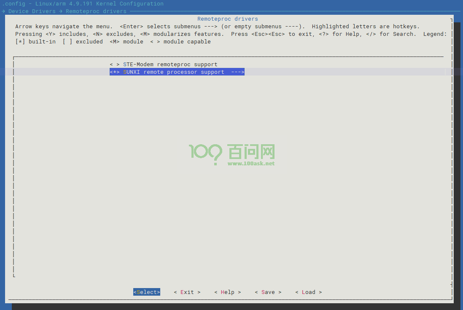Click the [ ] excluded legend checkbox

point(67,42)
